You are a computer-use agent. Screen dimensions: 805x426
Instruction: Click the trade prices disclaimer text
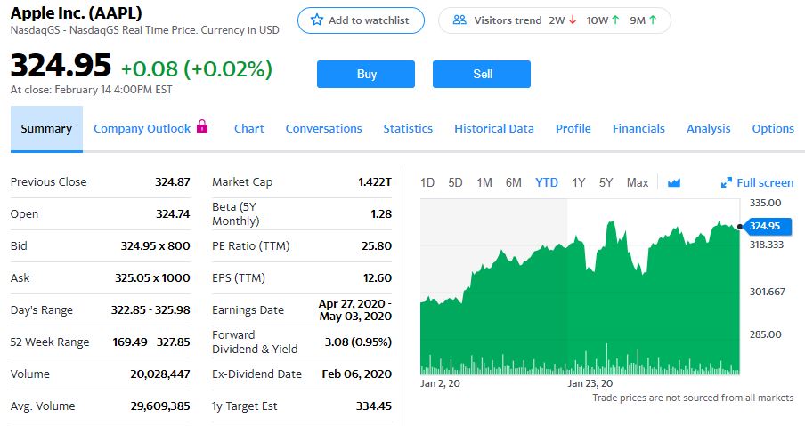point(693,398)
